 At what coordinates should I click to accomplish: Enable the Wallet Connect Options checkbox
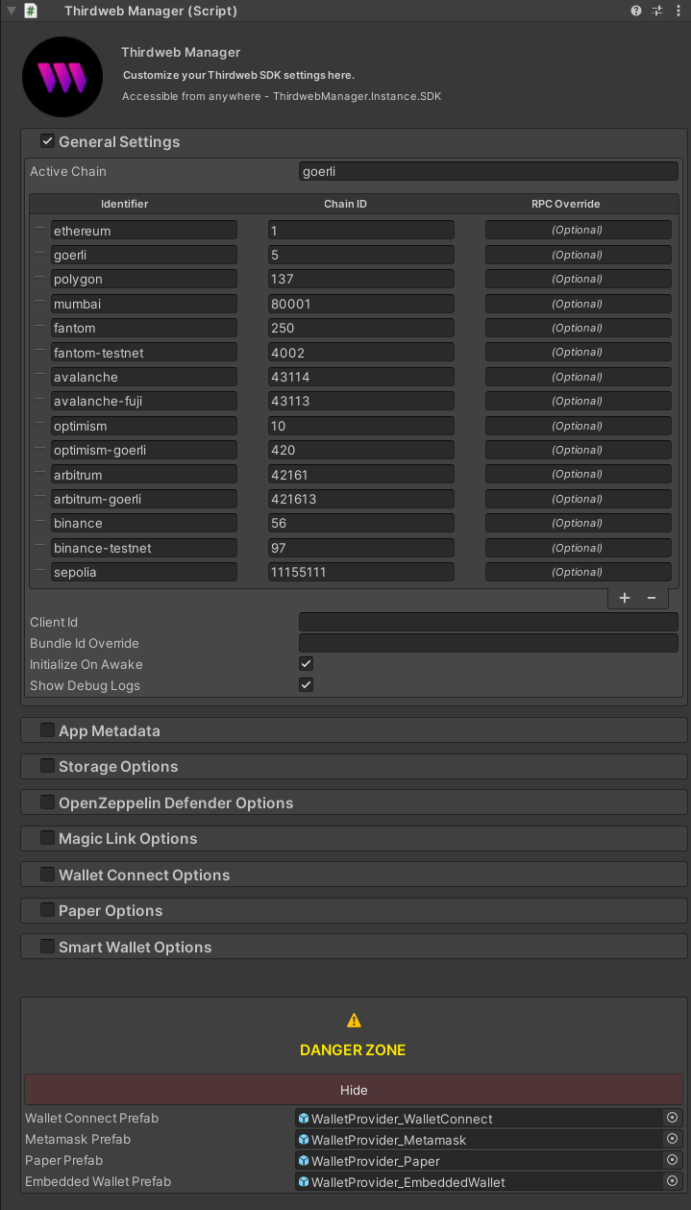pos(47,875)
